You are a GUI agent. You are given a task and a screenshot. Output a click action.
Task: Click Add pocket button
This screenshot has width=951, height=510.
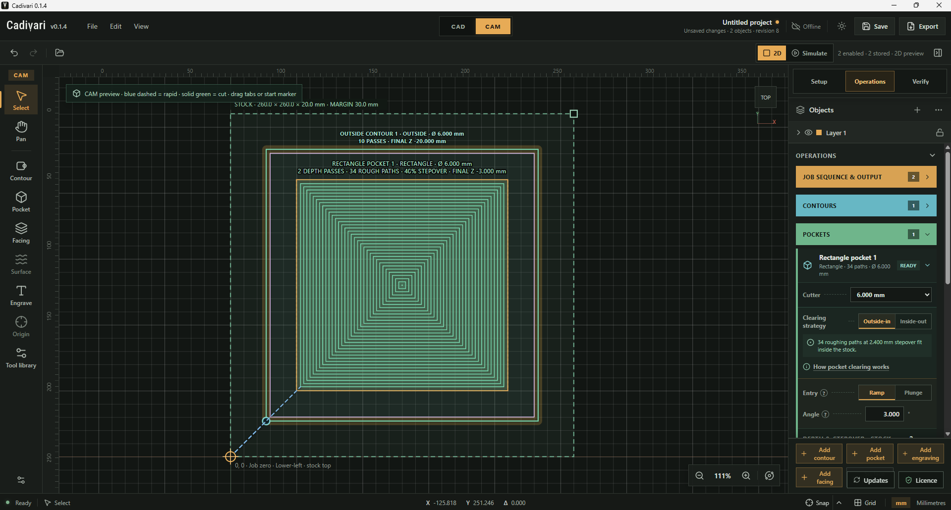click(870, 454)
